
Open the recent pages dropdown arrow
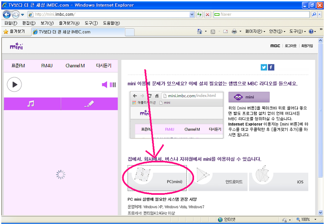[x=22, y=15]
